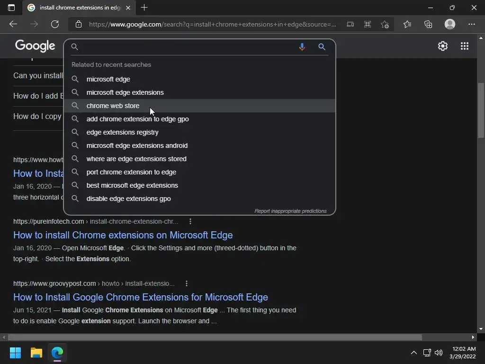
Task: Open Edge Settings and more menu
Action: (471, 24)
